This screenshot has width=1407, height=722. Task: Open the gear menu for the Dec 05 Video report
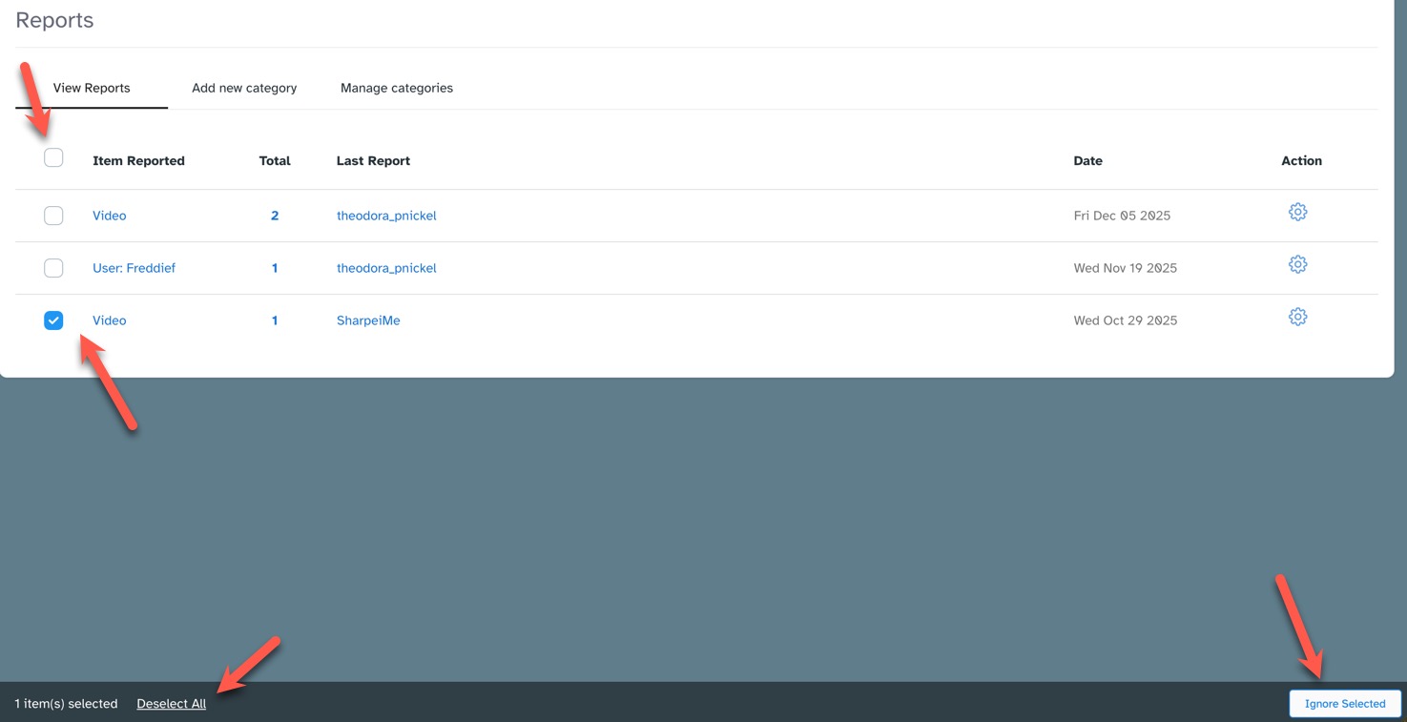point(1297,213)
